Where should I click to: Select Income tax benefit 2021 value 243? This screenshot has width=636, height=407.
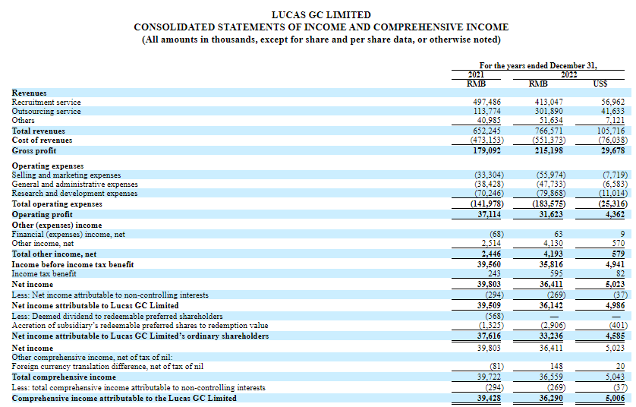494,274
